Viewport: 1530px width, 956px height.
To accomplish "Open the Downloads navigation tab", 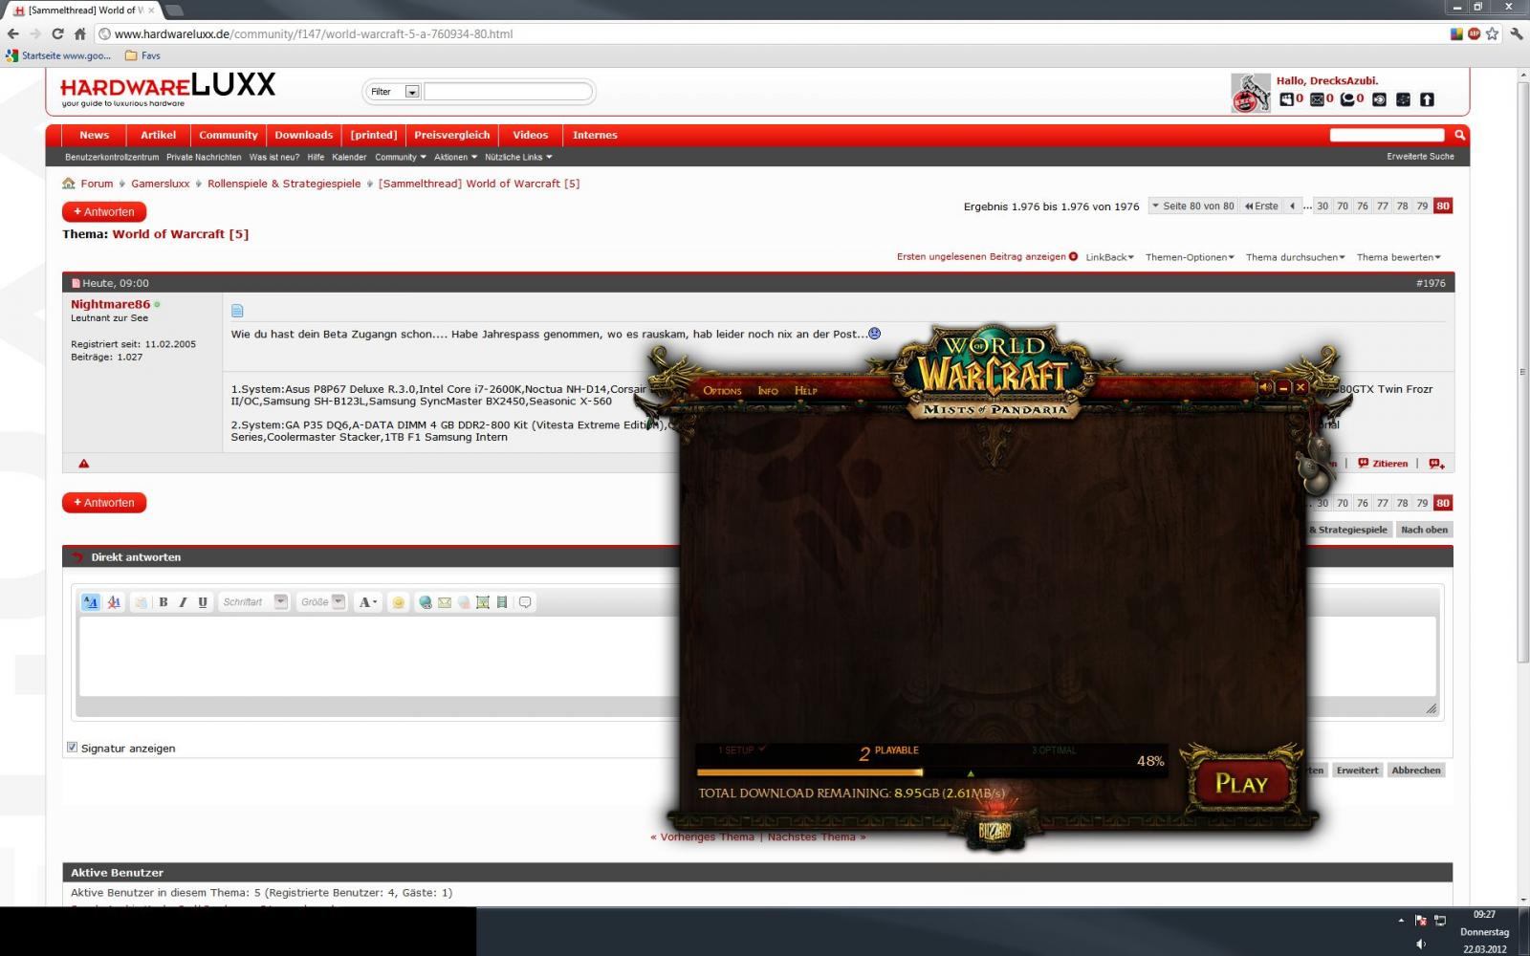I will point(304,135).
